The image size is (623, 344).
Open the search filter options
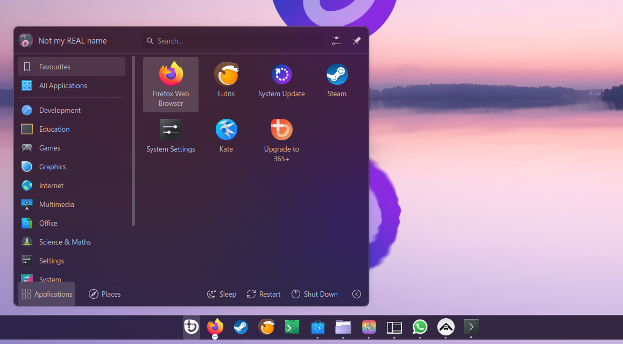[336, 40]
